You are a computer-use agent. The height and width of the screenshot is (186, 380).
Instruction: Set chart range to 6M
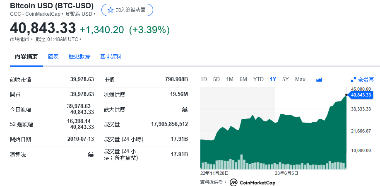(243, 79)
